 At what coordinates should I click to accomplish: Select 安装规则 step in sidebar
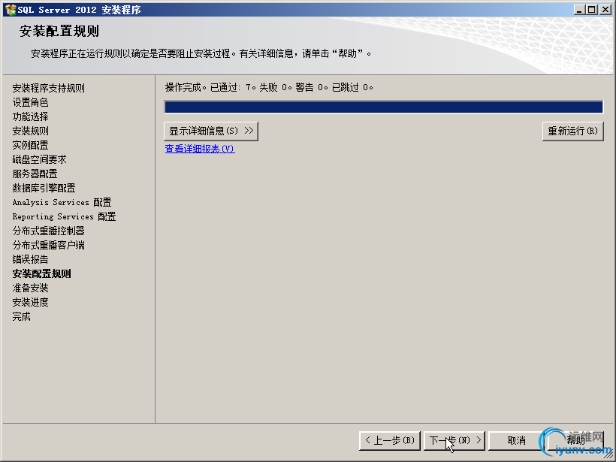(30, 131)
